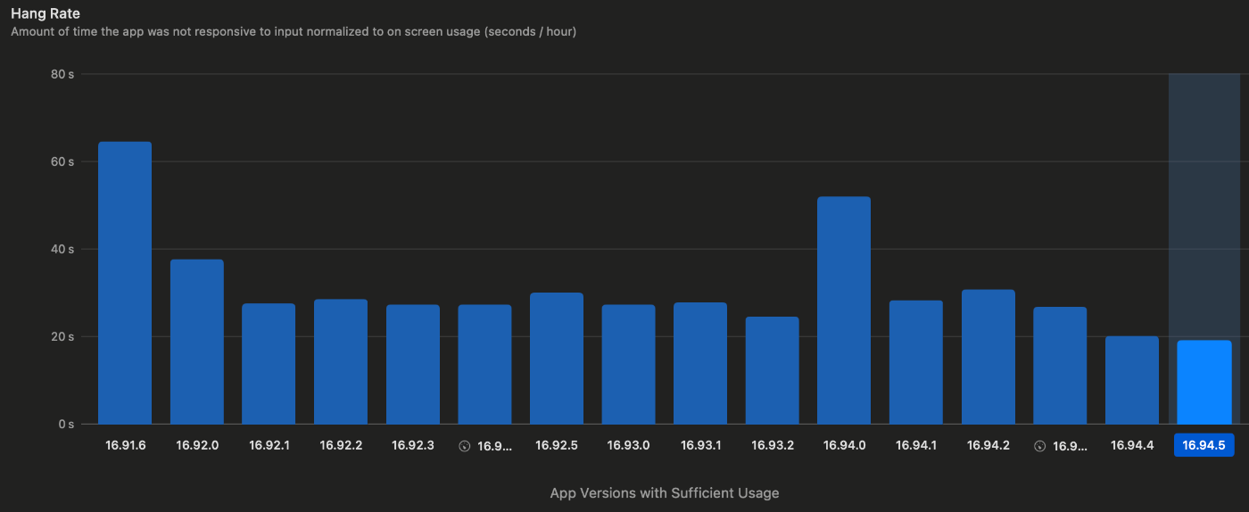
Task: Click the bar for version 16.94.4
Action: pyautogui.click(x=1132, y=380)
